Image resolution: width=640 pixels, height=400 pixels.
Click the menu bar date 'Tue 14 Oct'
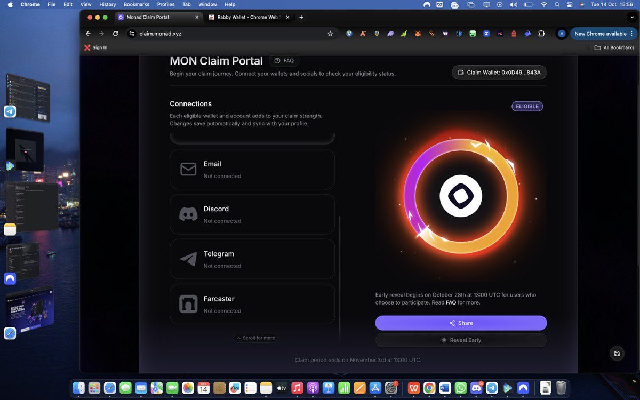(603, 4)
